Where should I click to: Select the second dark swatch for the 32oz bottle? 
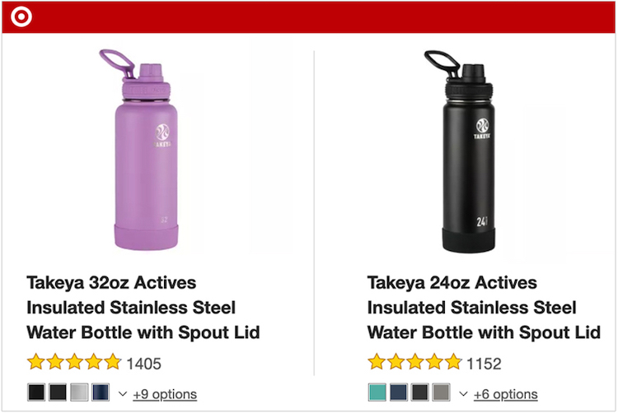(x=58, y=392)
